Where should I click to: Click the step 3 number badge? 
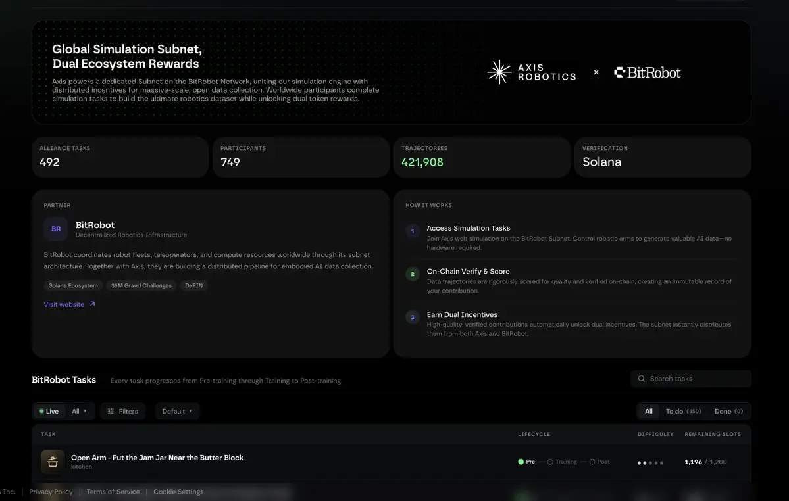point(413,317)
